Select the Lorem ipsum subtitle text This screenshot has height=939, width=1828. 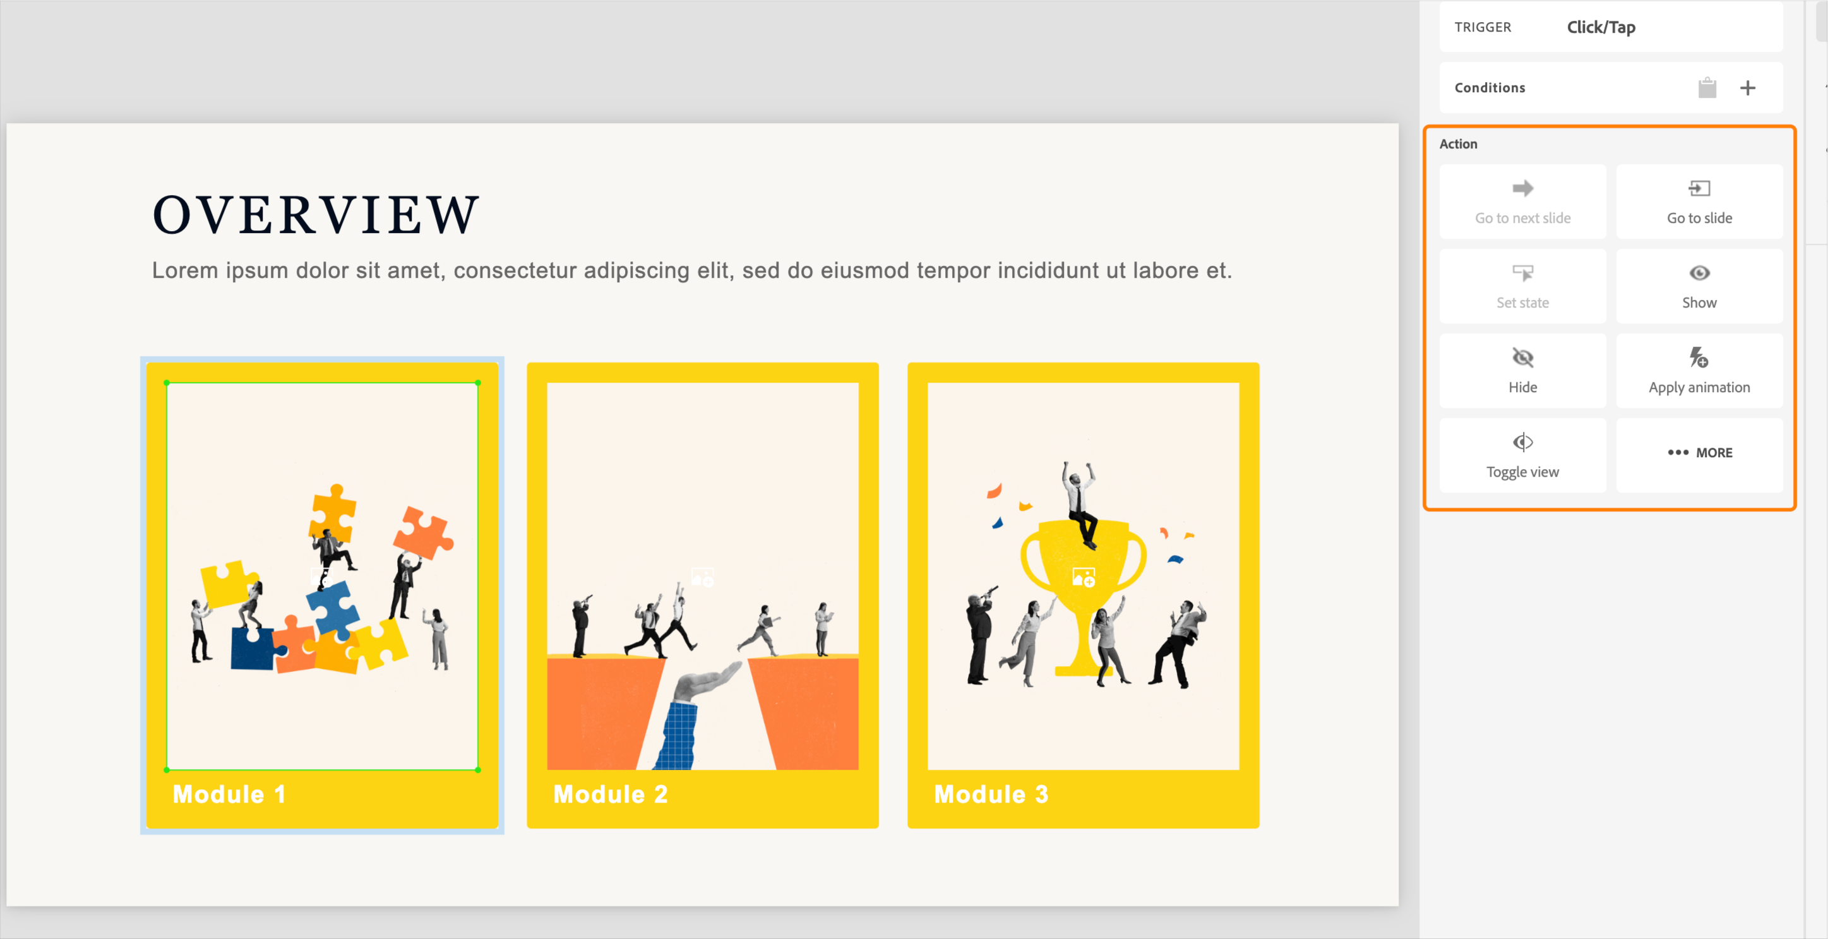(x=692, y=270)
